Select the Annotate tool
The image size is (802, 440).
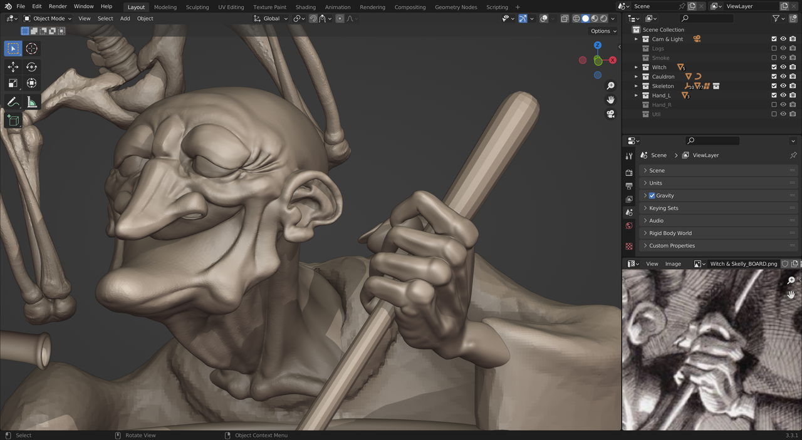13,102
